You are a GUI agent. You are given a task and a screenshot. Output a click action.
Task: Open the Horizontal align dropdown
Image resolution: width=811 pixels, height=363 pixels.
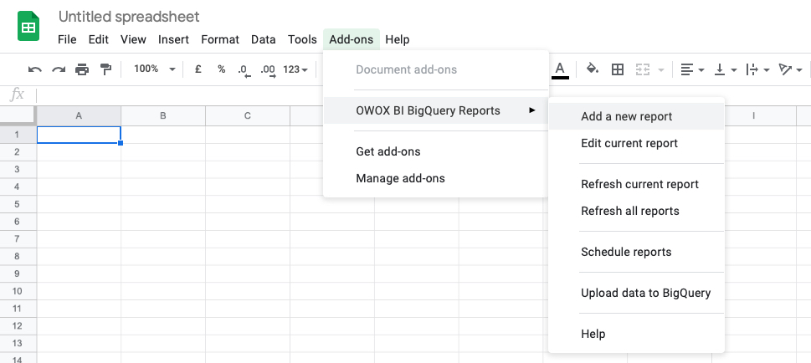(692, 69)
